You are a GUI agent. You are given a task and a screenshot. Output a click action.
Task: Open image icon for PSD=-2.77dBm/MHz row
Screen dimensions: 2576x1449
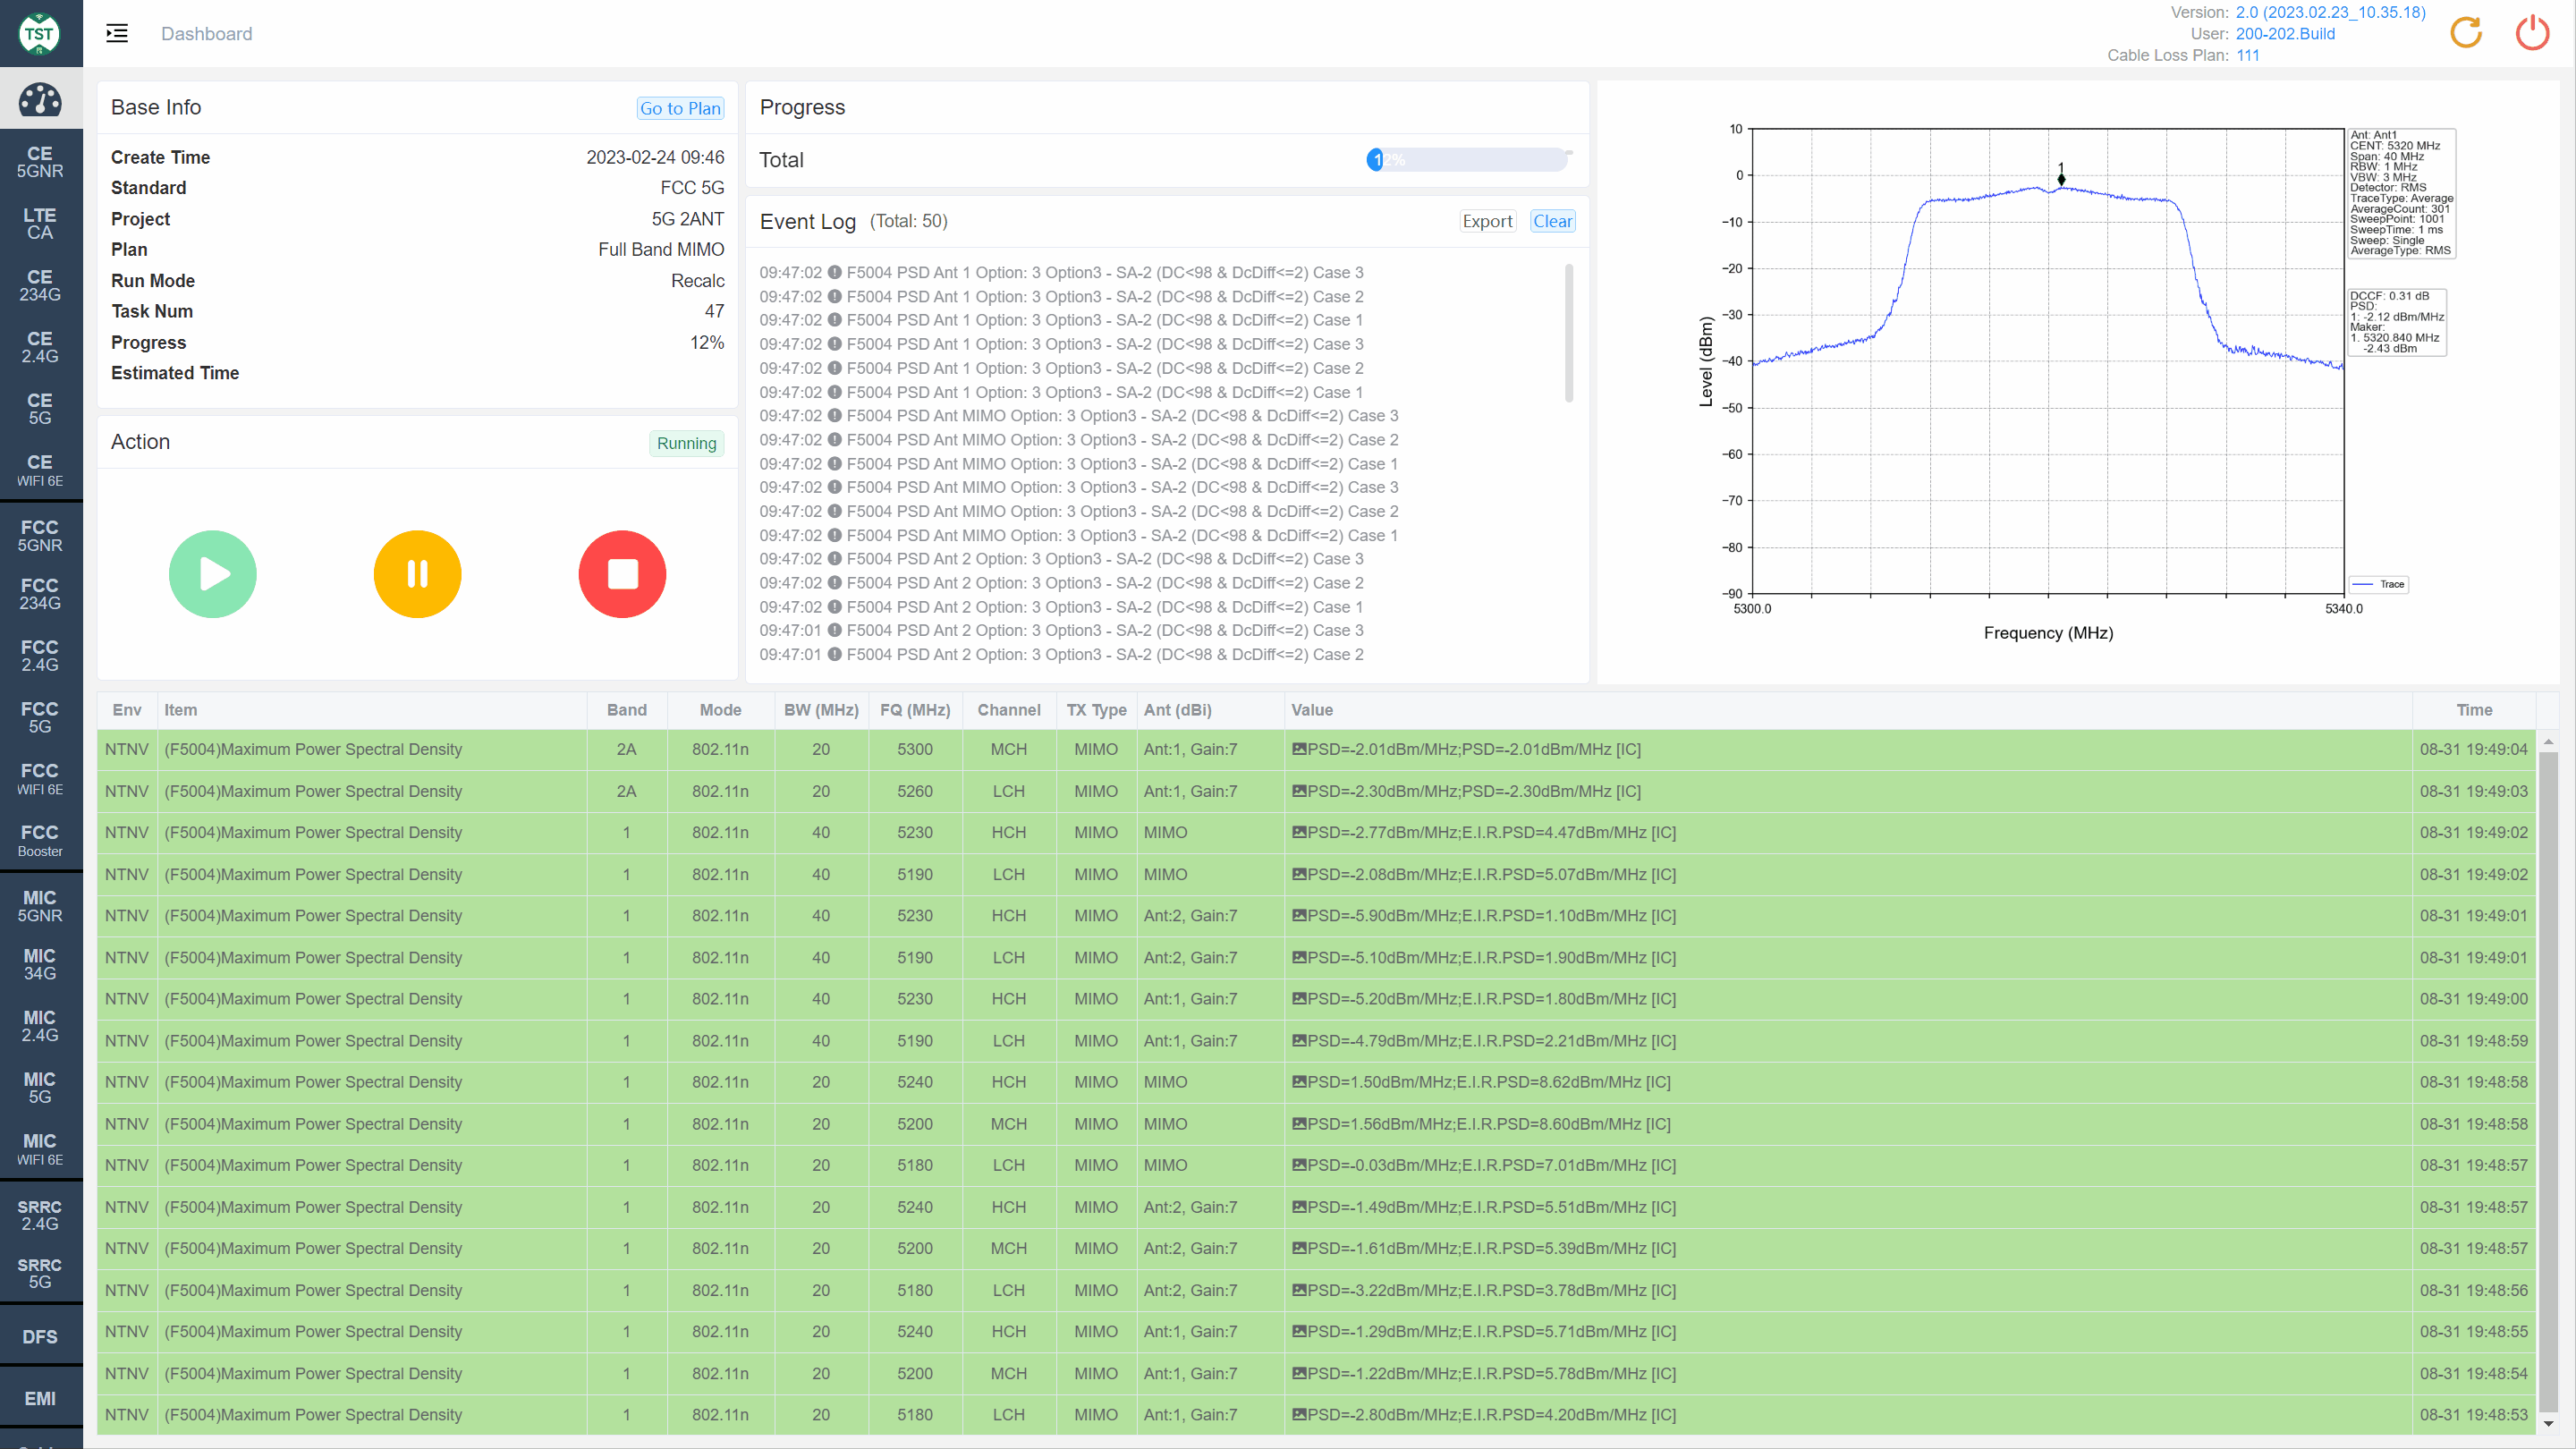tap(1299, 832)
